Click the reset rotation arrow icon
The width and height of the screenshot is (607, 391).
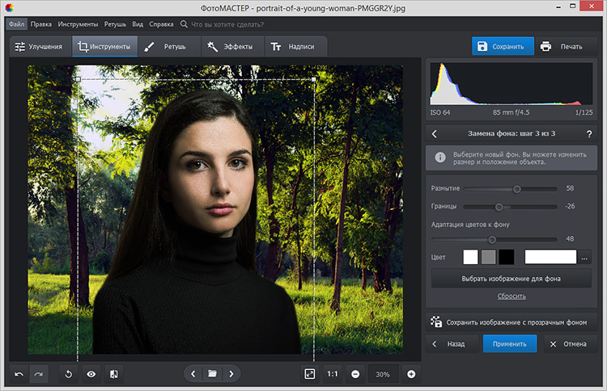[x=69, y=374]
